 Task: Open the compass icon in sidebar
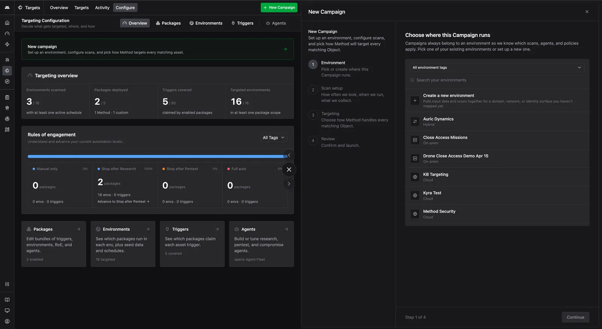click(7, 81)
